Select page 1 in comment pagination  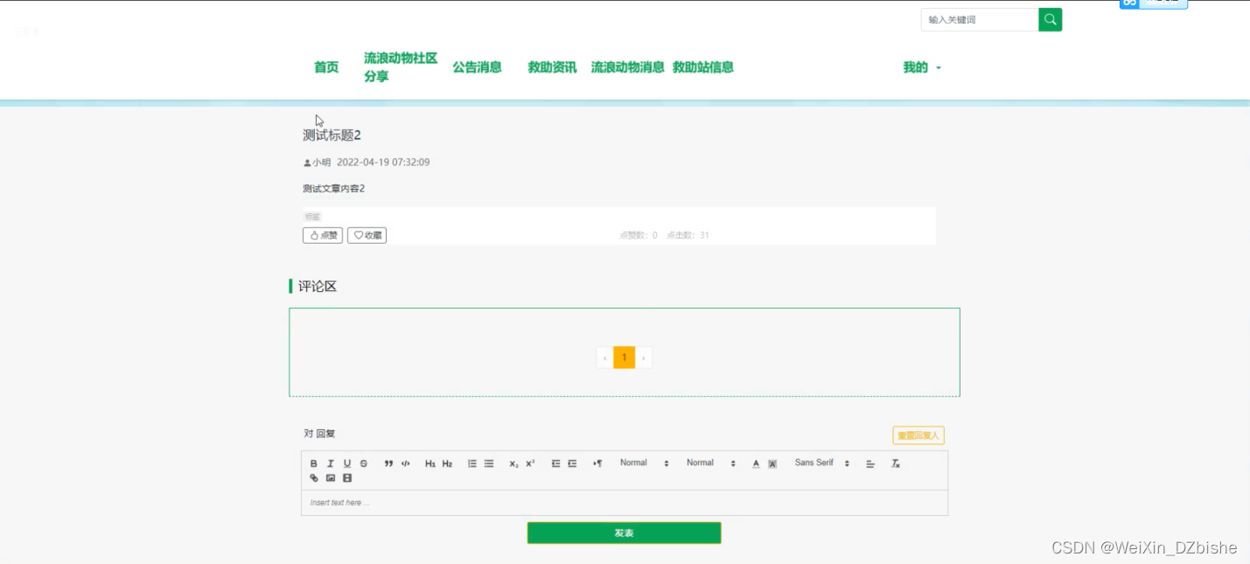pyautogui.click(x=624, y=358)
